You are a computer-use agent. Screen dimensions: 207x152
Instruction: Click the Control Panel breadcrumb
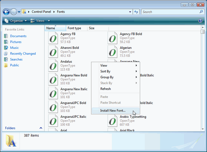click(41, 12)
